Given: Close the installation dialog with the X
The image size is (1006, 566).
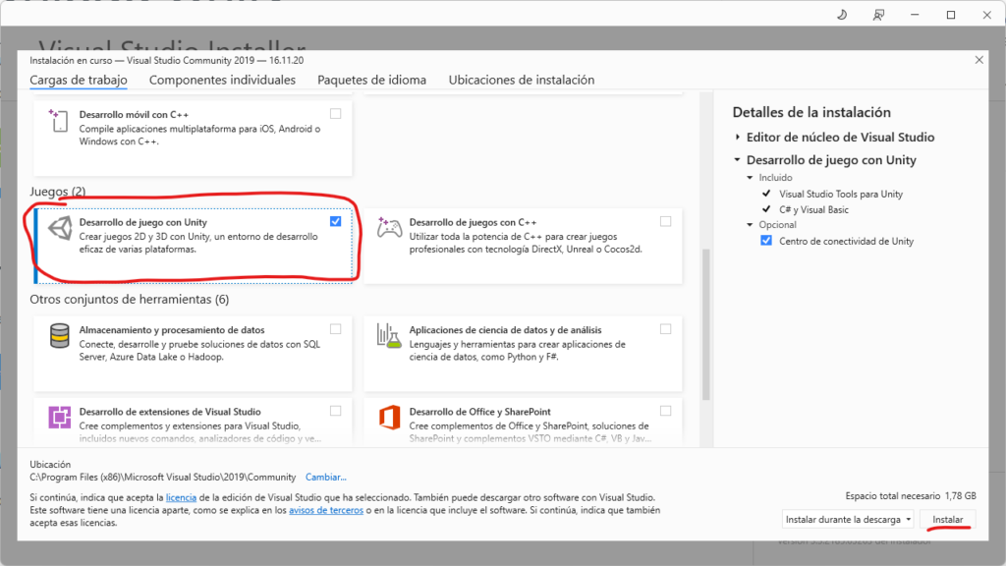Looking at the screenshot, I should click(x=979, y=60).
